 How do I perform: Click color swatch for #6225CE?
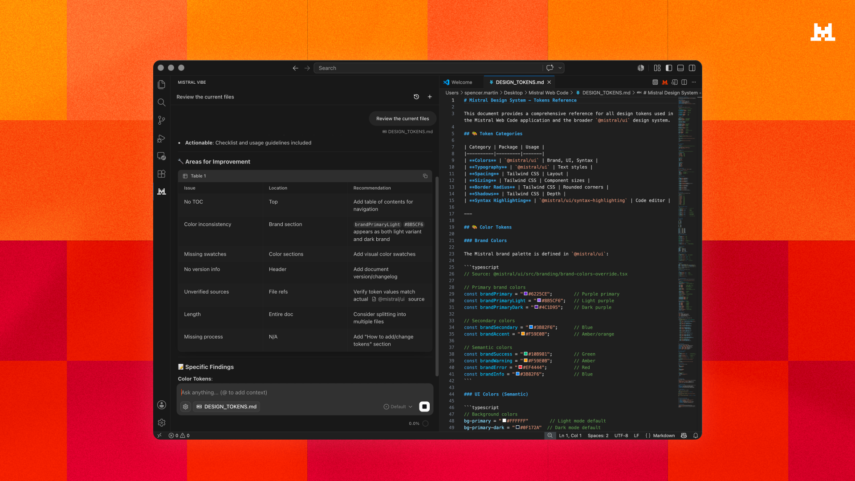coord(525,294)
